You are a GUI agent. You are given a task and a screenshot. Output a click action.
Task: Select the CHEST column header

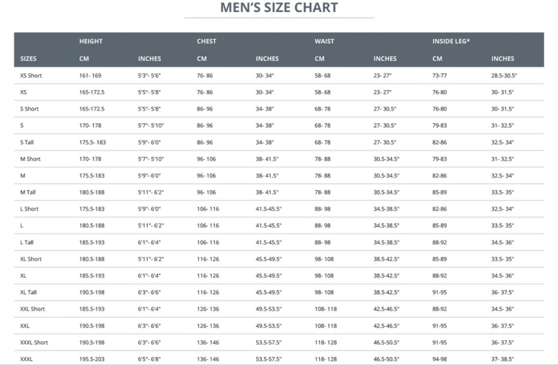click(207, 41)
